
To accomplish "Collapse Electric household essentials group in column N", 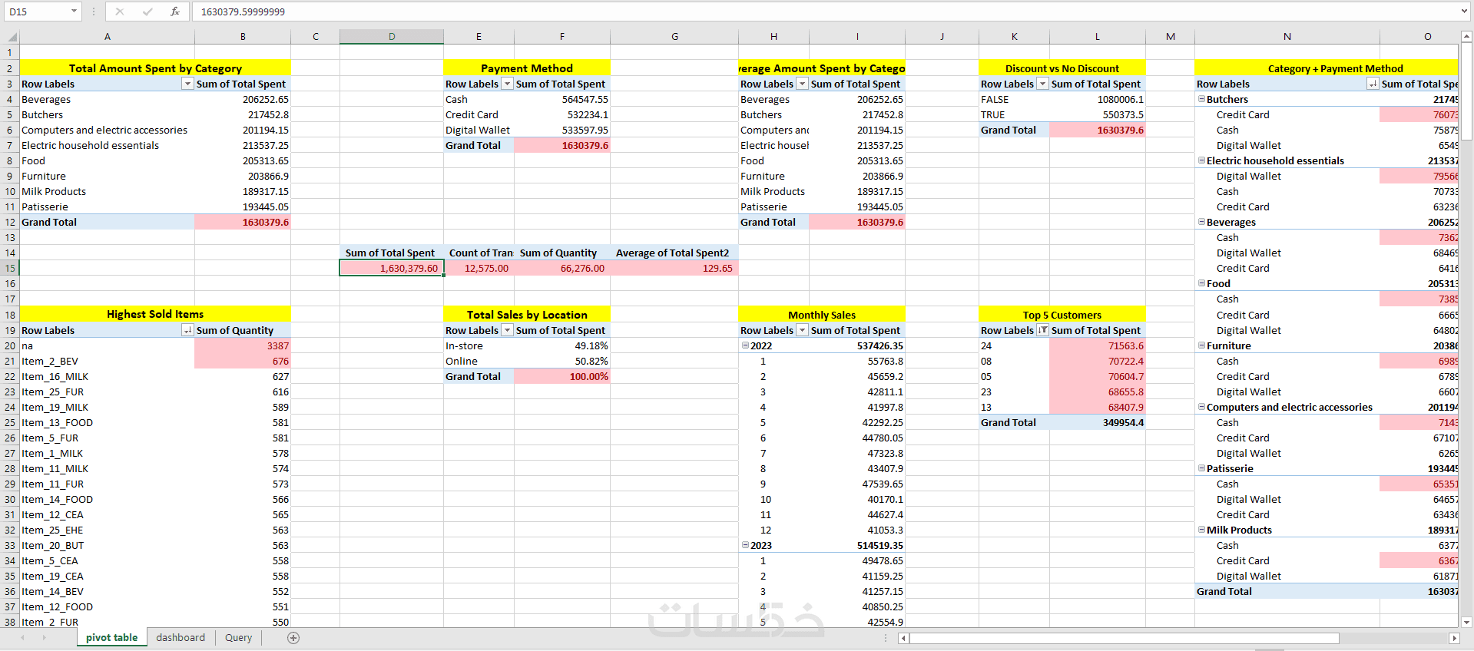I will click(x=1201, y=160).
